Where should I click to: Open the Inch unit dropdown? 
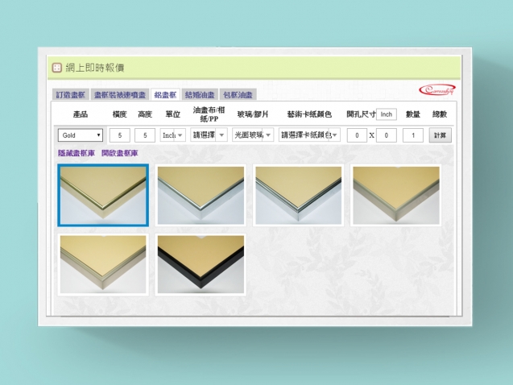pyautogui.click(x=173, y=135)
